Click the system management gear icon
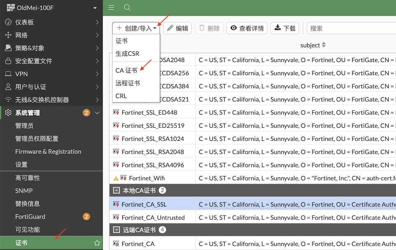Image resolution: width=396 pixels, height=250 pixels. (x=8, y=112)
